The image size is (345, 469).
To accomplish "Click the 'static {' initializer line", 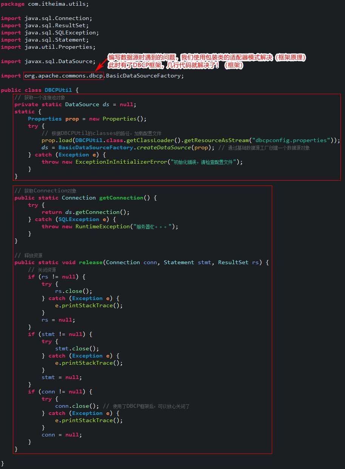I will tap(28, 111).
